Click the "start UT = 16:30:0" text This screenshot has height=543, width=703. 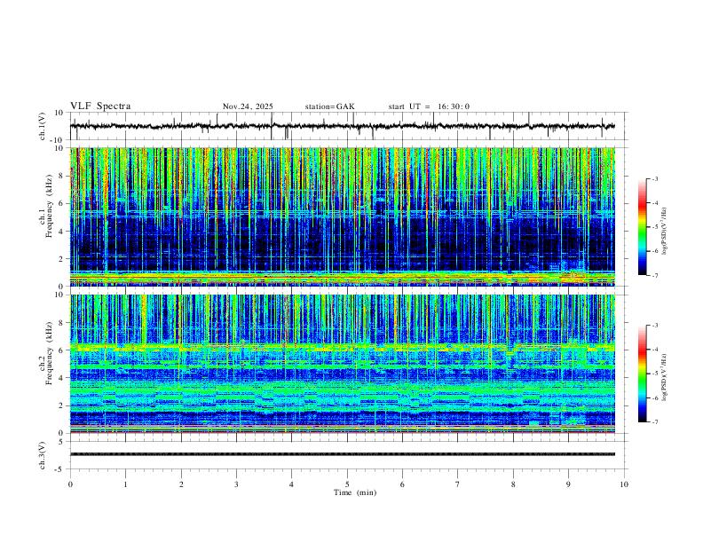[x=429, y=106]
